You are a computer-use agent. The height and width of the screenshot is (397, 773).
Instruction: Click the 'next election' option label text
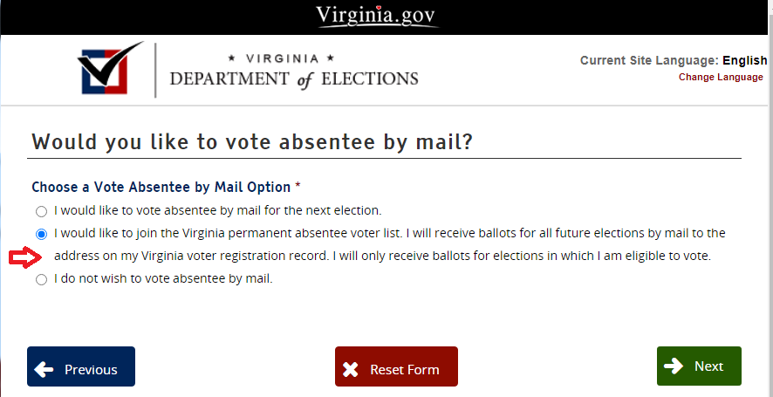(x=218, y=210)
